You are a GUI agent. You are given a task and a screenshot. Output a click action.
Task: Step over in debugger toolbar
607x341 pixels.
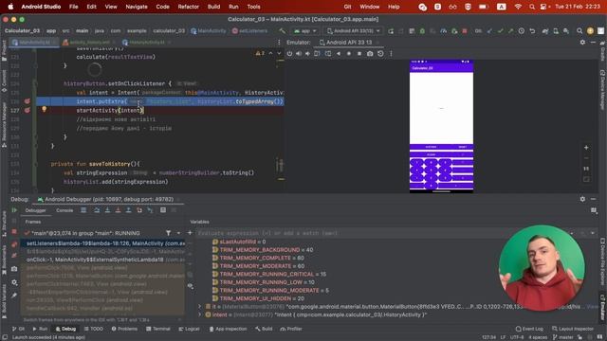pyautogui.click(x=97, y=210)
